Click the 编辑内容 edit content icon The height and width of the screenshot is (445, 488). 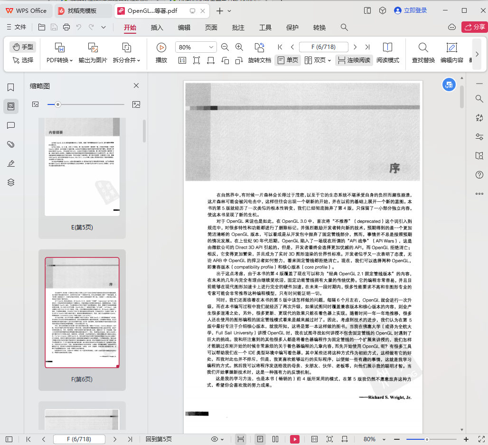(x=451, y=53)
